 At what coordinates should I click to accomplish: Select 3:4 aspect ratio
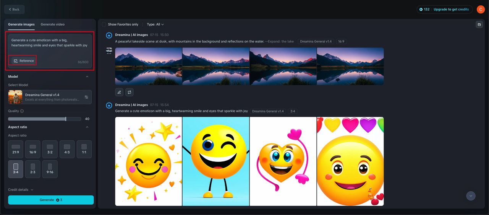click(16, 169)
